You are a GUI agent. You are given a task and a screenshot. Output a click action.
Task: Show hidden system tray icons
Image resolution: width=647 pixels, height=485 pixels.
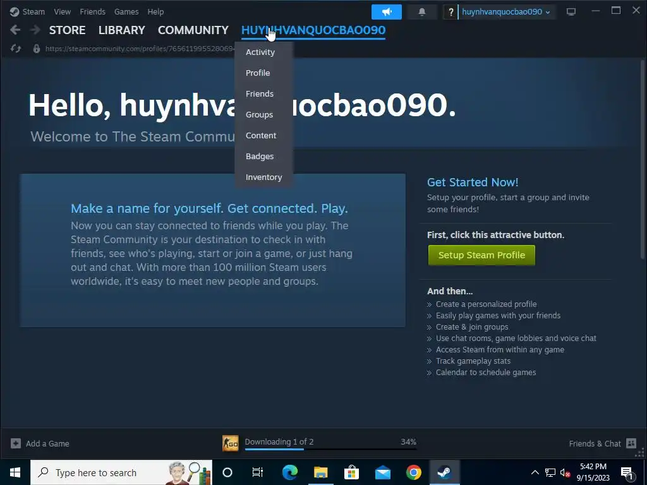(x=535, y=472)
